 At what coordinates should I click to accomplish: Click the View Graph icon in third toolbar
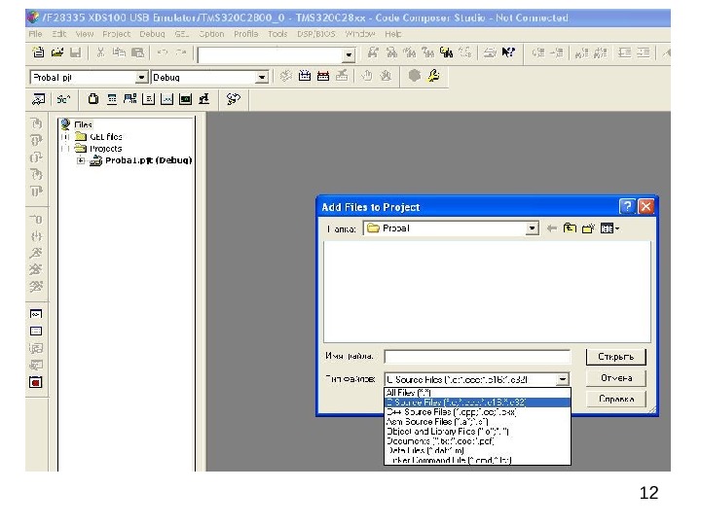click(x=166, y=99)
